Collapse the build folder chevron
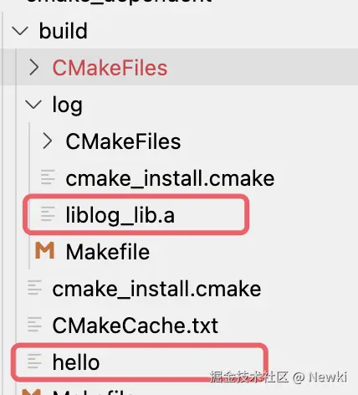358x395 pixels. point(20,31)
